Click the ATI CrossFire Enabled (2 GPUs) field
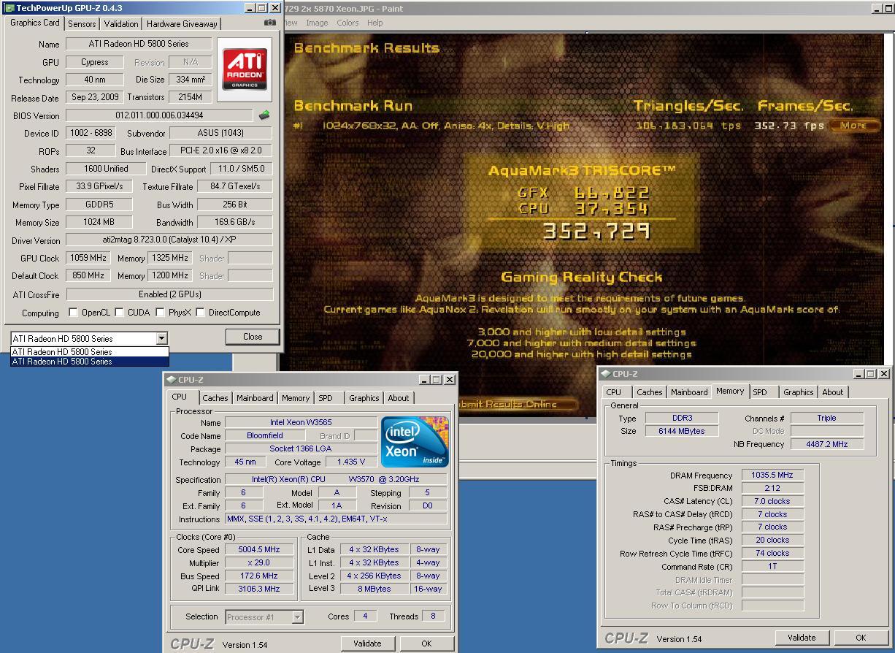 tap(169, 294)
